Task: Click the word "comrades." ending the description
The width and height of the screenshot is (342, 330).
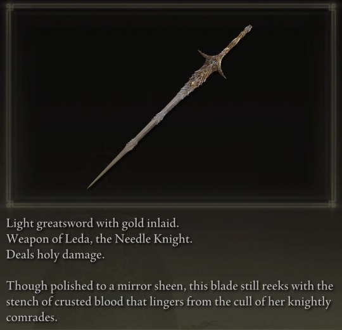Action: point(32,318)
